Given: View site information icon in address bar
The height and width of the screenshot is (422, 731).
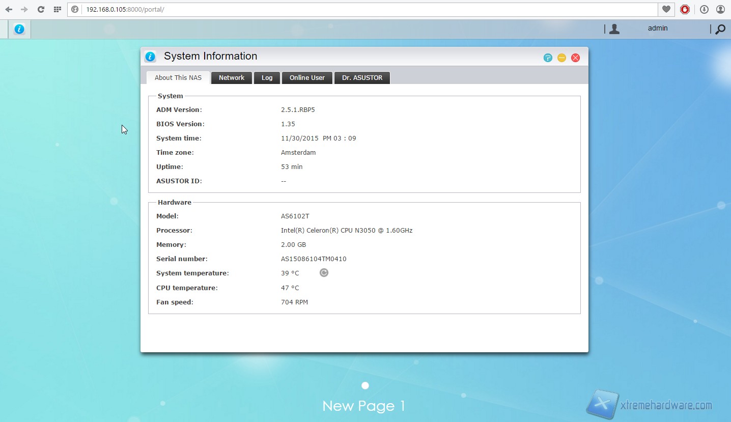Looking at the screenshot, I should click(75, 9).
